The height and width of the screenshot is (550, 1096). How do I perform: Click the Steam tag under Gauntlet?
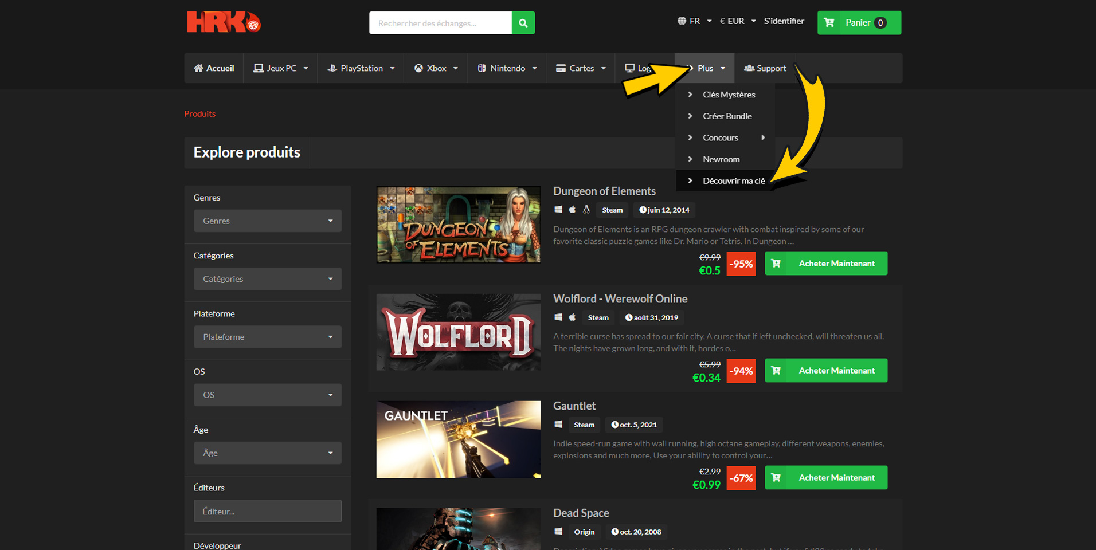click(x=584, y=425)
